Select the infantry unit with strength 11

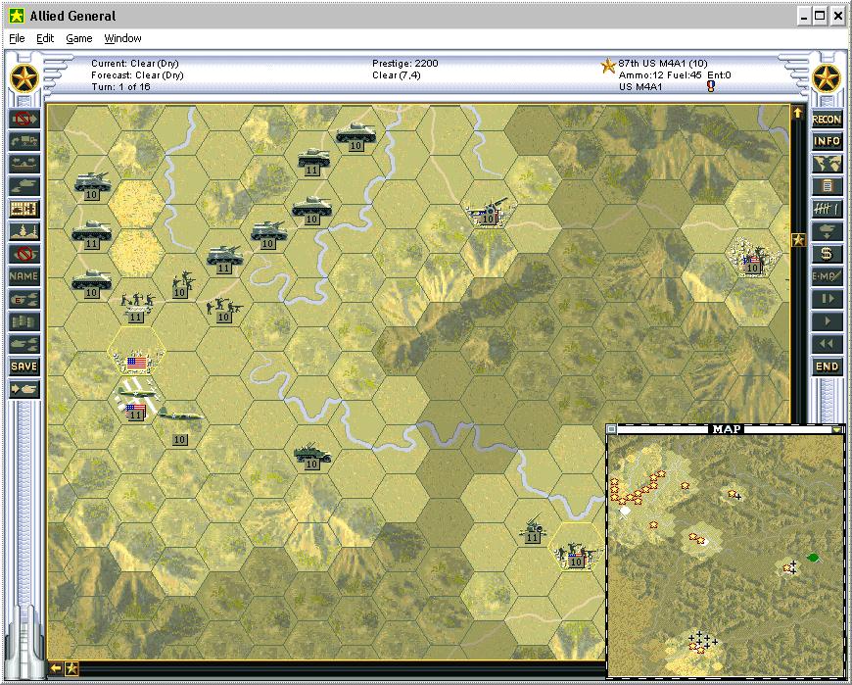[136, 307]
